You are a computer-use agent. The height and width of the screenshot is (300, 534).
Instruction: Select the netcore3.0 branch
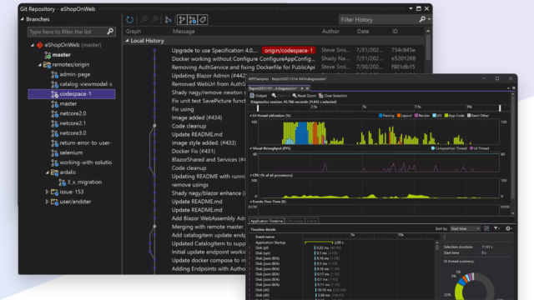click(x=73, y=133)
